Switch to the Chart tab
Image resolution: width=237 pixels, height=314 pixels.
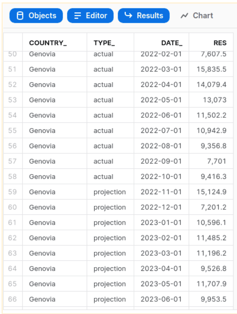(x=197, y=15)
